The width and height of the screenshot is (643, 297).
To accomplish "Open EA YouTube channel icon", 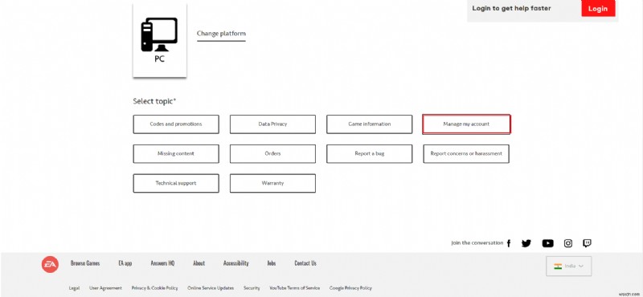I will pos(548,243).
